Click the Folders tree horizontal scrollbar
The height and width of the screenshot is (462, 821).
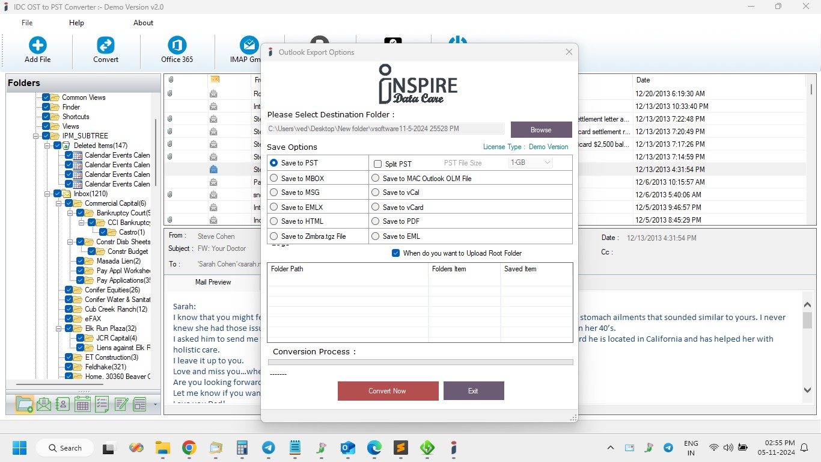pyautogui.click(x=60, y=384)
